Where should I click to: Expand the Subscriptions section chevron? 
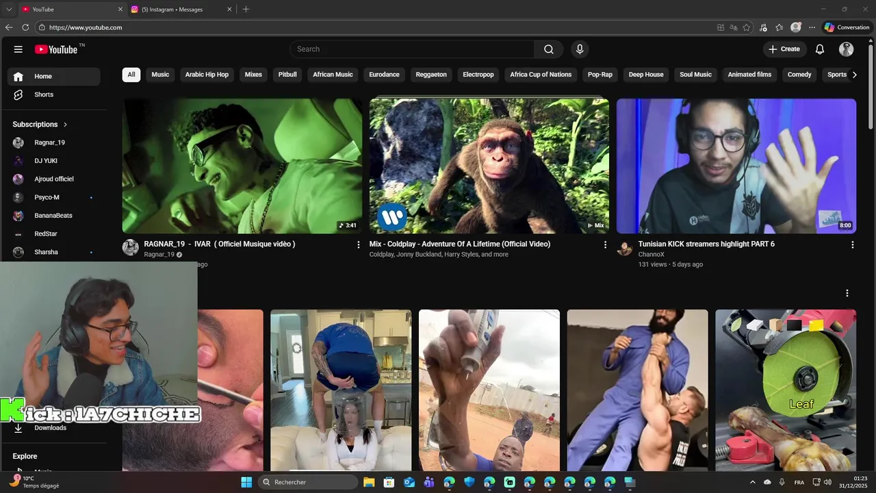(x=66, y=125)
